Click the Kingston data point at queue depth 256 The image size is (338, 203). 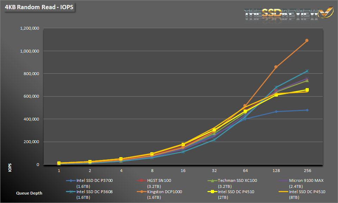[x=307, y=41]
